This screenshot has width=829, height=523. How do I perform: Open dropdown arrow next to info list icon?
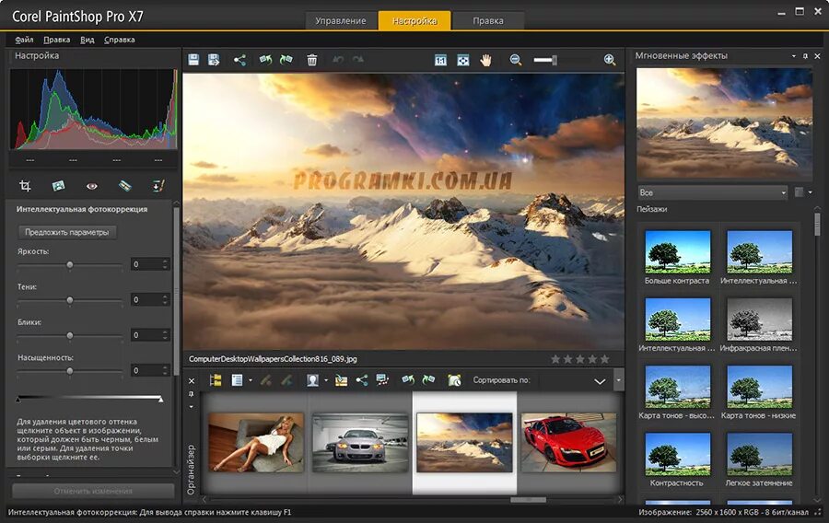[x=250, y=380]
